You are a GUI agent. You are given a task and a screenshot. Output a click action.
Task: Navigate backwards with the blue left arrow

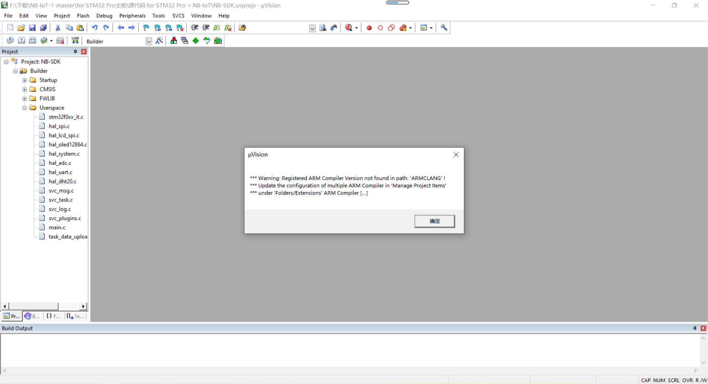click(x=121, y=28)
